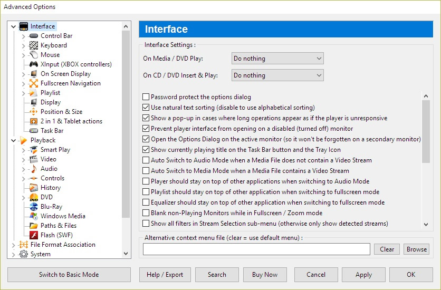
Task: Click the System gear icon
Action: 24,254
